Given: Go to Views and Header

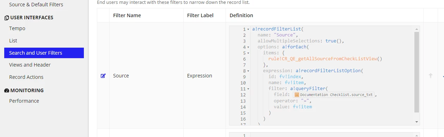Looking at the screenshot, I should click(30, 65).
